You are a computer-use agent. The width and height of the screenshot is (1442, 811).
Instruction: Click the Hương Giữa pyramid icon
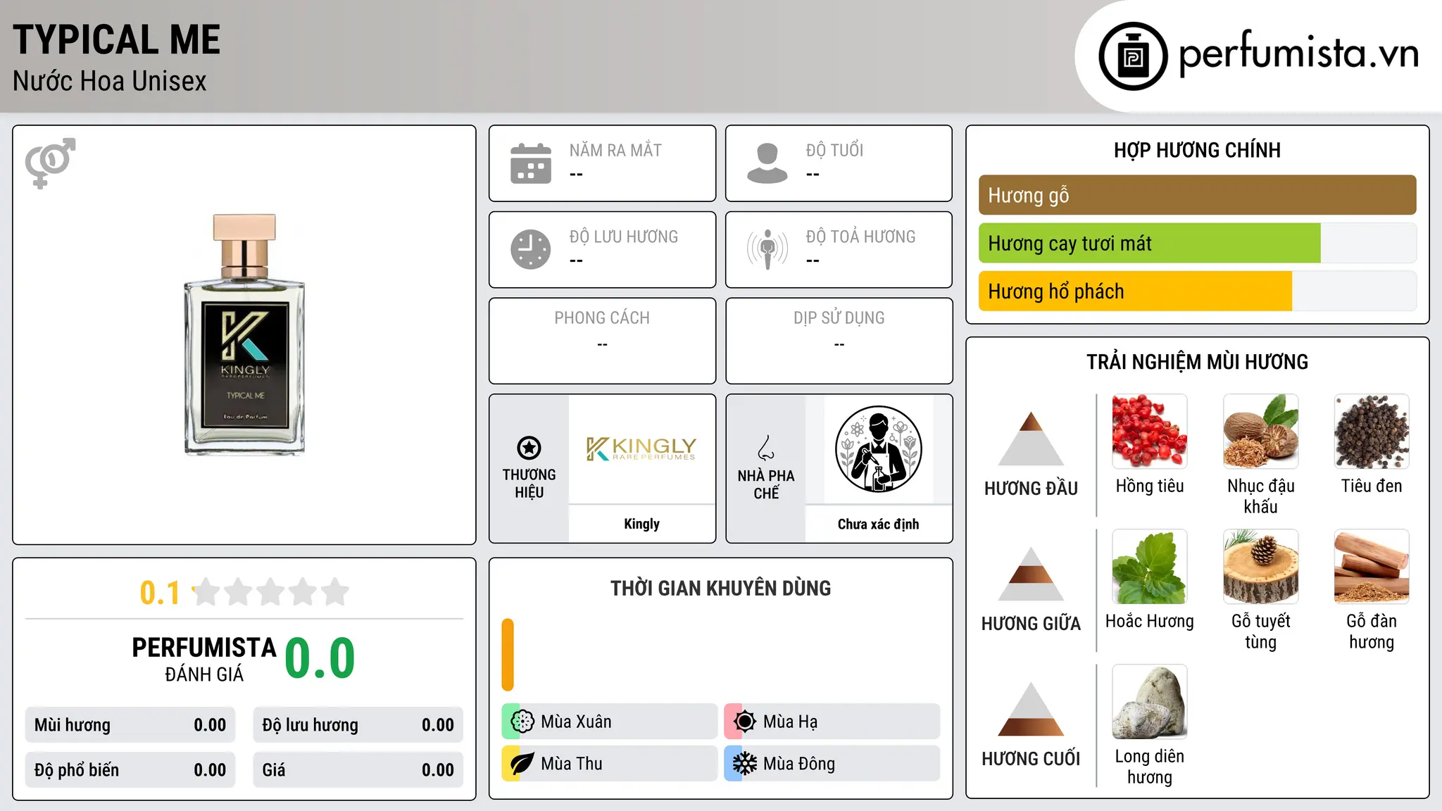1031,574
